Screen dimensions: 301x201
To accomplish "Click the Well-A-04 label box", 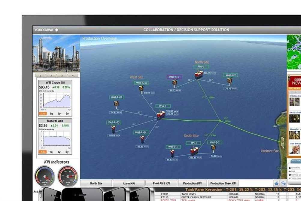I will tap(141, 132).
